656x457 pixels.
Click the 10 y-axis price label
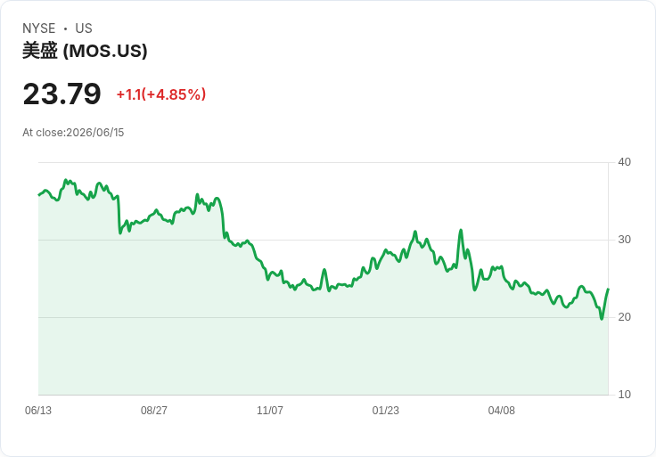[x=624, y=395]
